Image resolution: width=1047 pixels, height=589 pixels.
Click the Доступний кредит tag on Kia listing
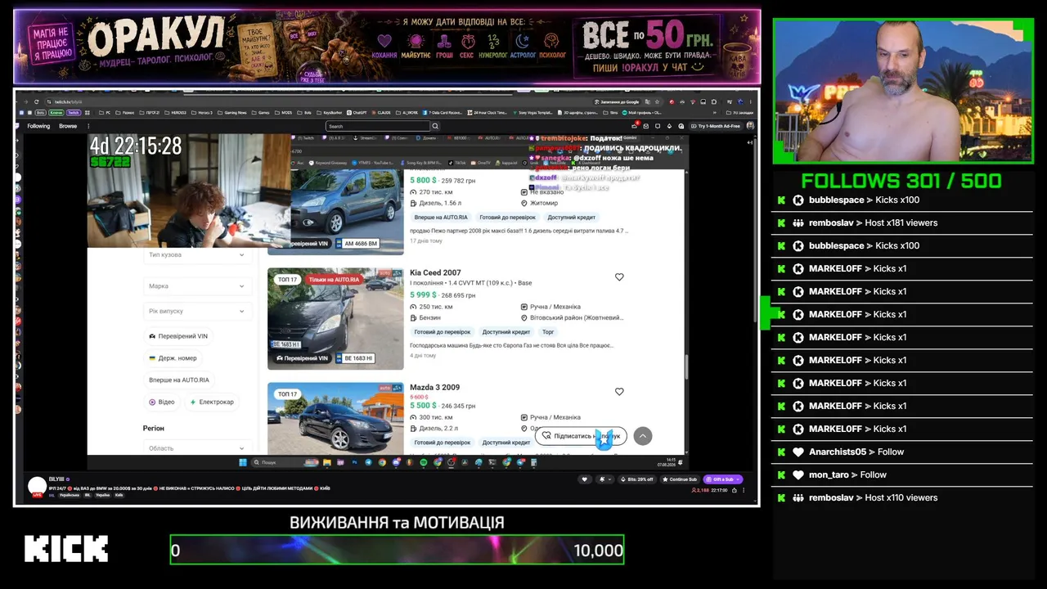pos(506,332)
